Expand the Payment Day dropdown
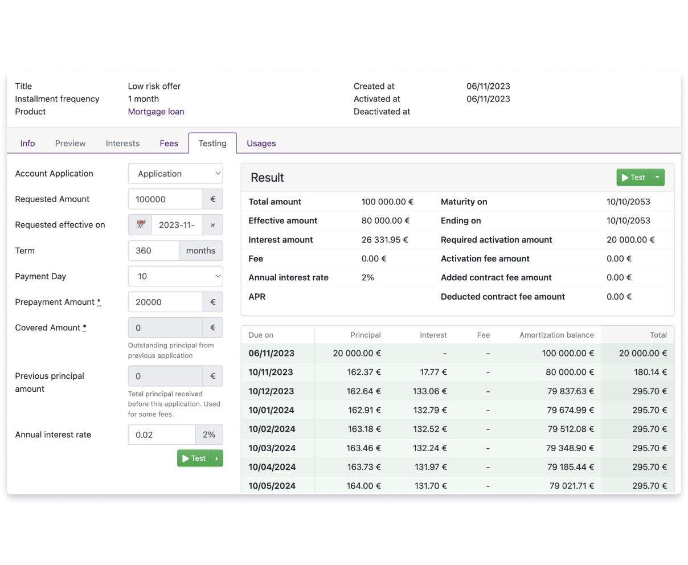 pos(175,276)
